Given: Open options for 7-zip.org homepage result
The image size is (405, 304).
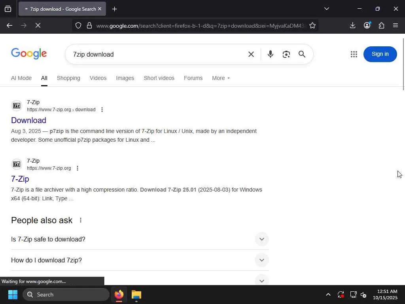Looking at the screenshot, I should click(x=78, y=168).
